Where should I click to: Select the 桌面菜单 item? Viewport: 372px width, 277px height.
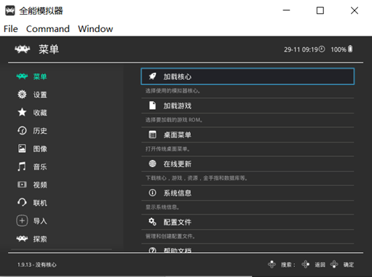pos(248,135)
